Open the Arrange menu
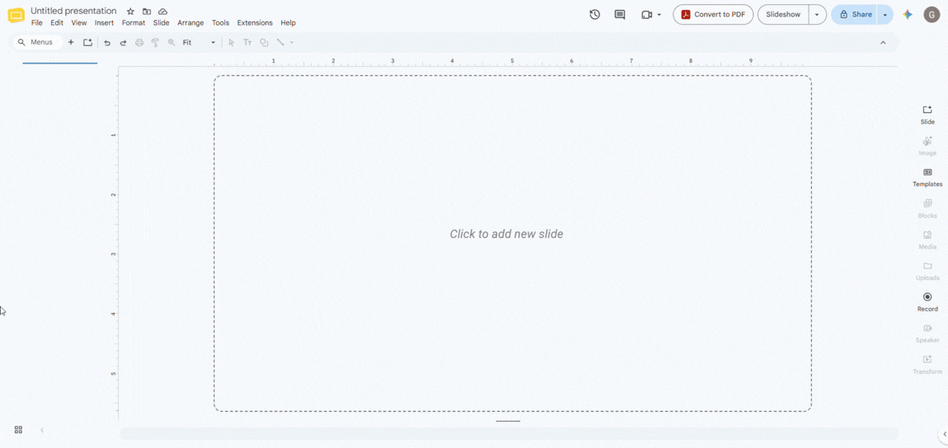 click(x=190, y=23)
